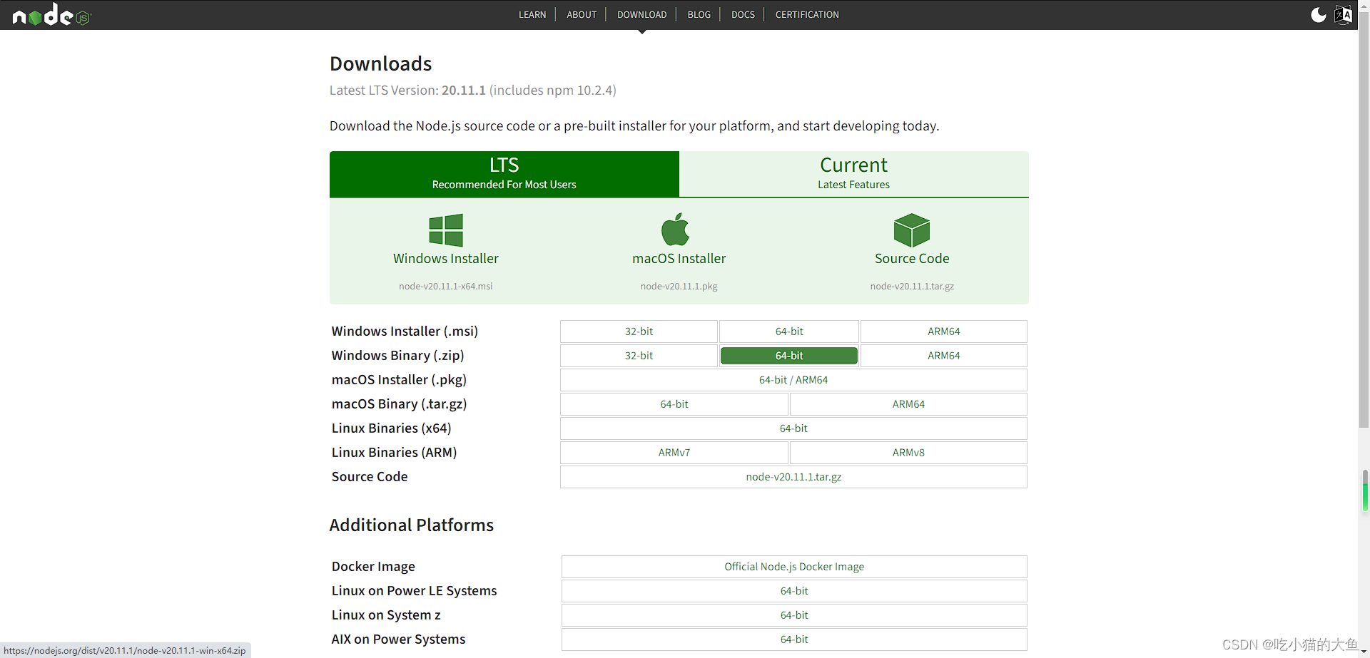Click the Source Code cube icon
The image size is (1370, 658).
pyautogui.click(x=912, y=230)
